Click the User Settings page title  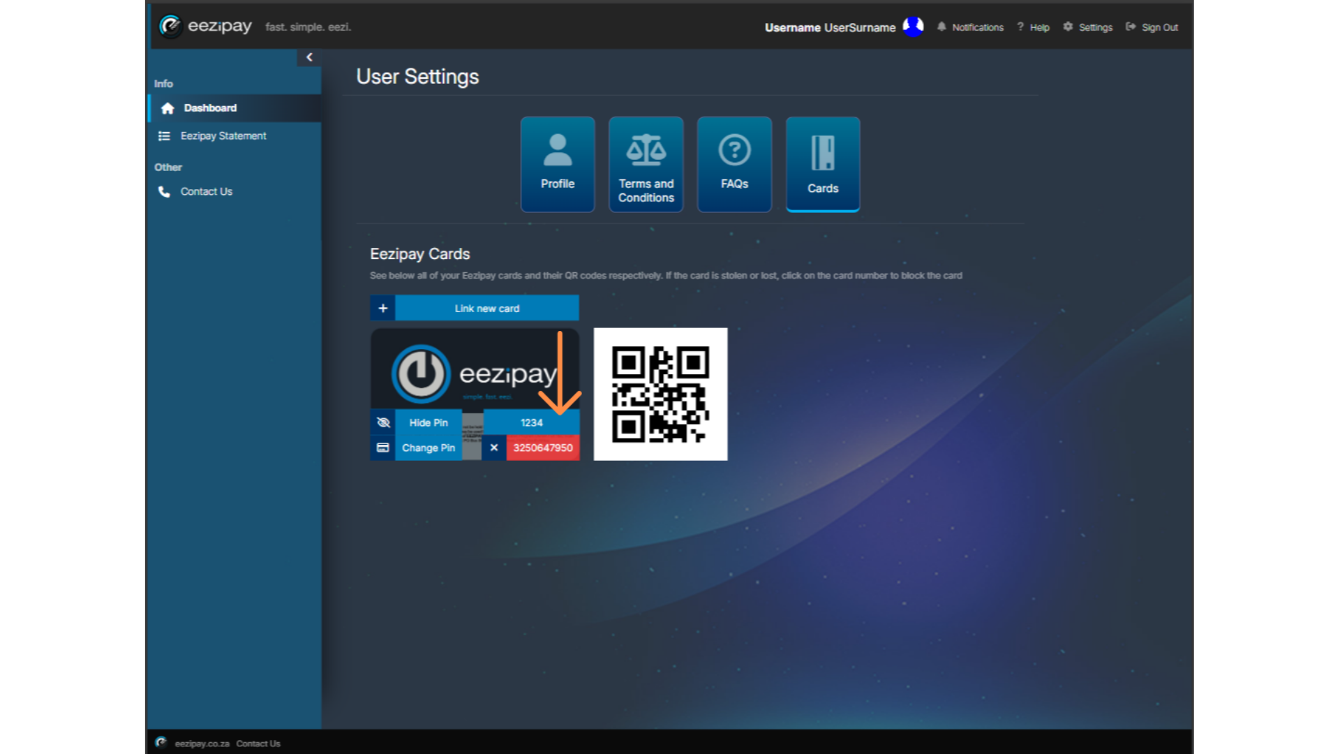[417, 77]
